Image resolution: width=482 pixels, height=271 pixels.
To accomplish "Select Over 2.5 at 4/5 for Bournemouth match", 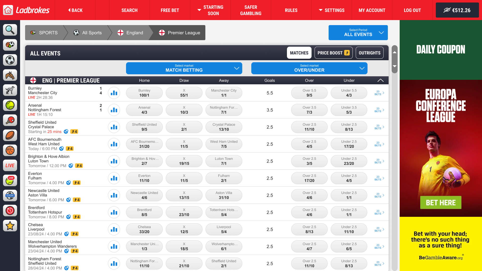I will (x=309, y=144).
